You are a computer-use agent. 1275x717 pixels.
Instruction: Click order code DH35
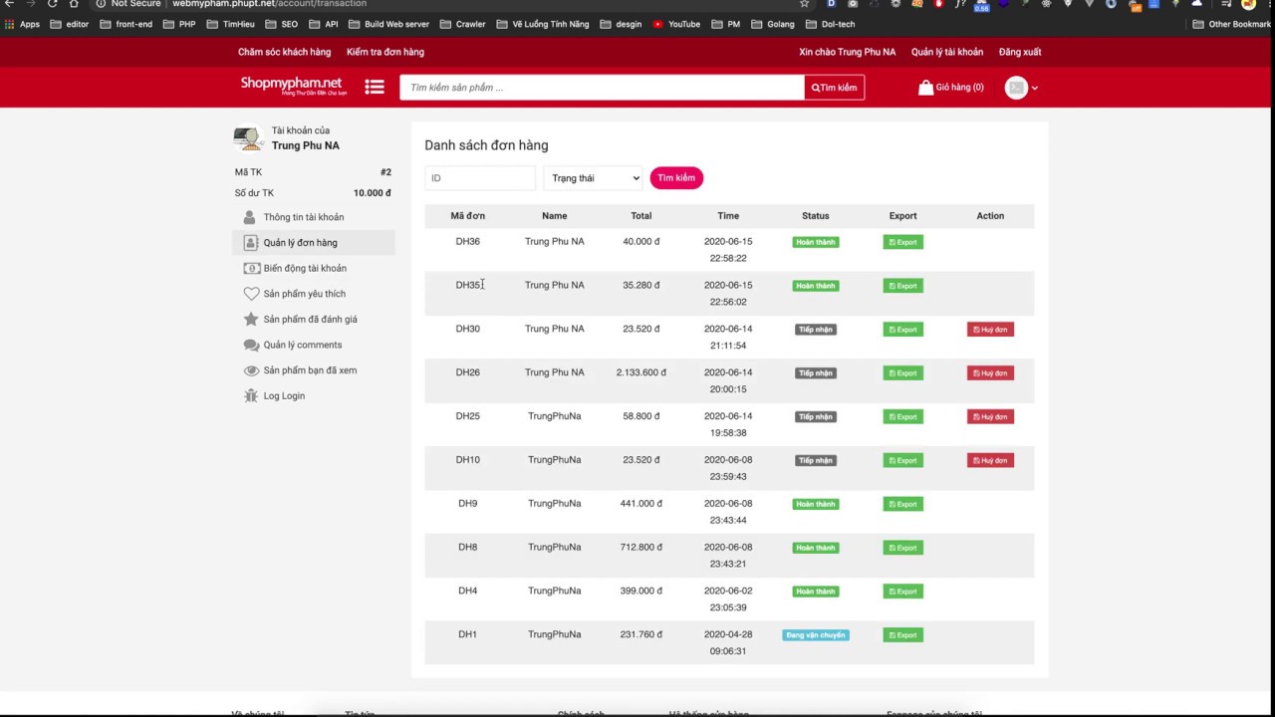point(468,285)
